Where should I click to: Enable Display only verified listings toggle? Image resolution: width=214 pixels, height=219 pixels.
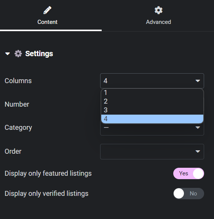click(x=188, y=194)
